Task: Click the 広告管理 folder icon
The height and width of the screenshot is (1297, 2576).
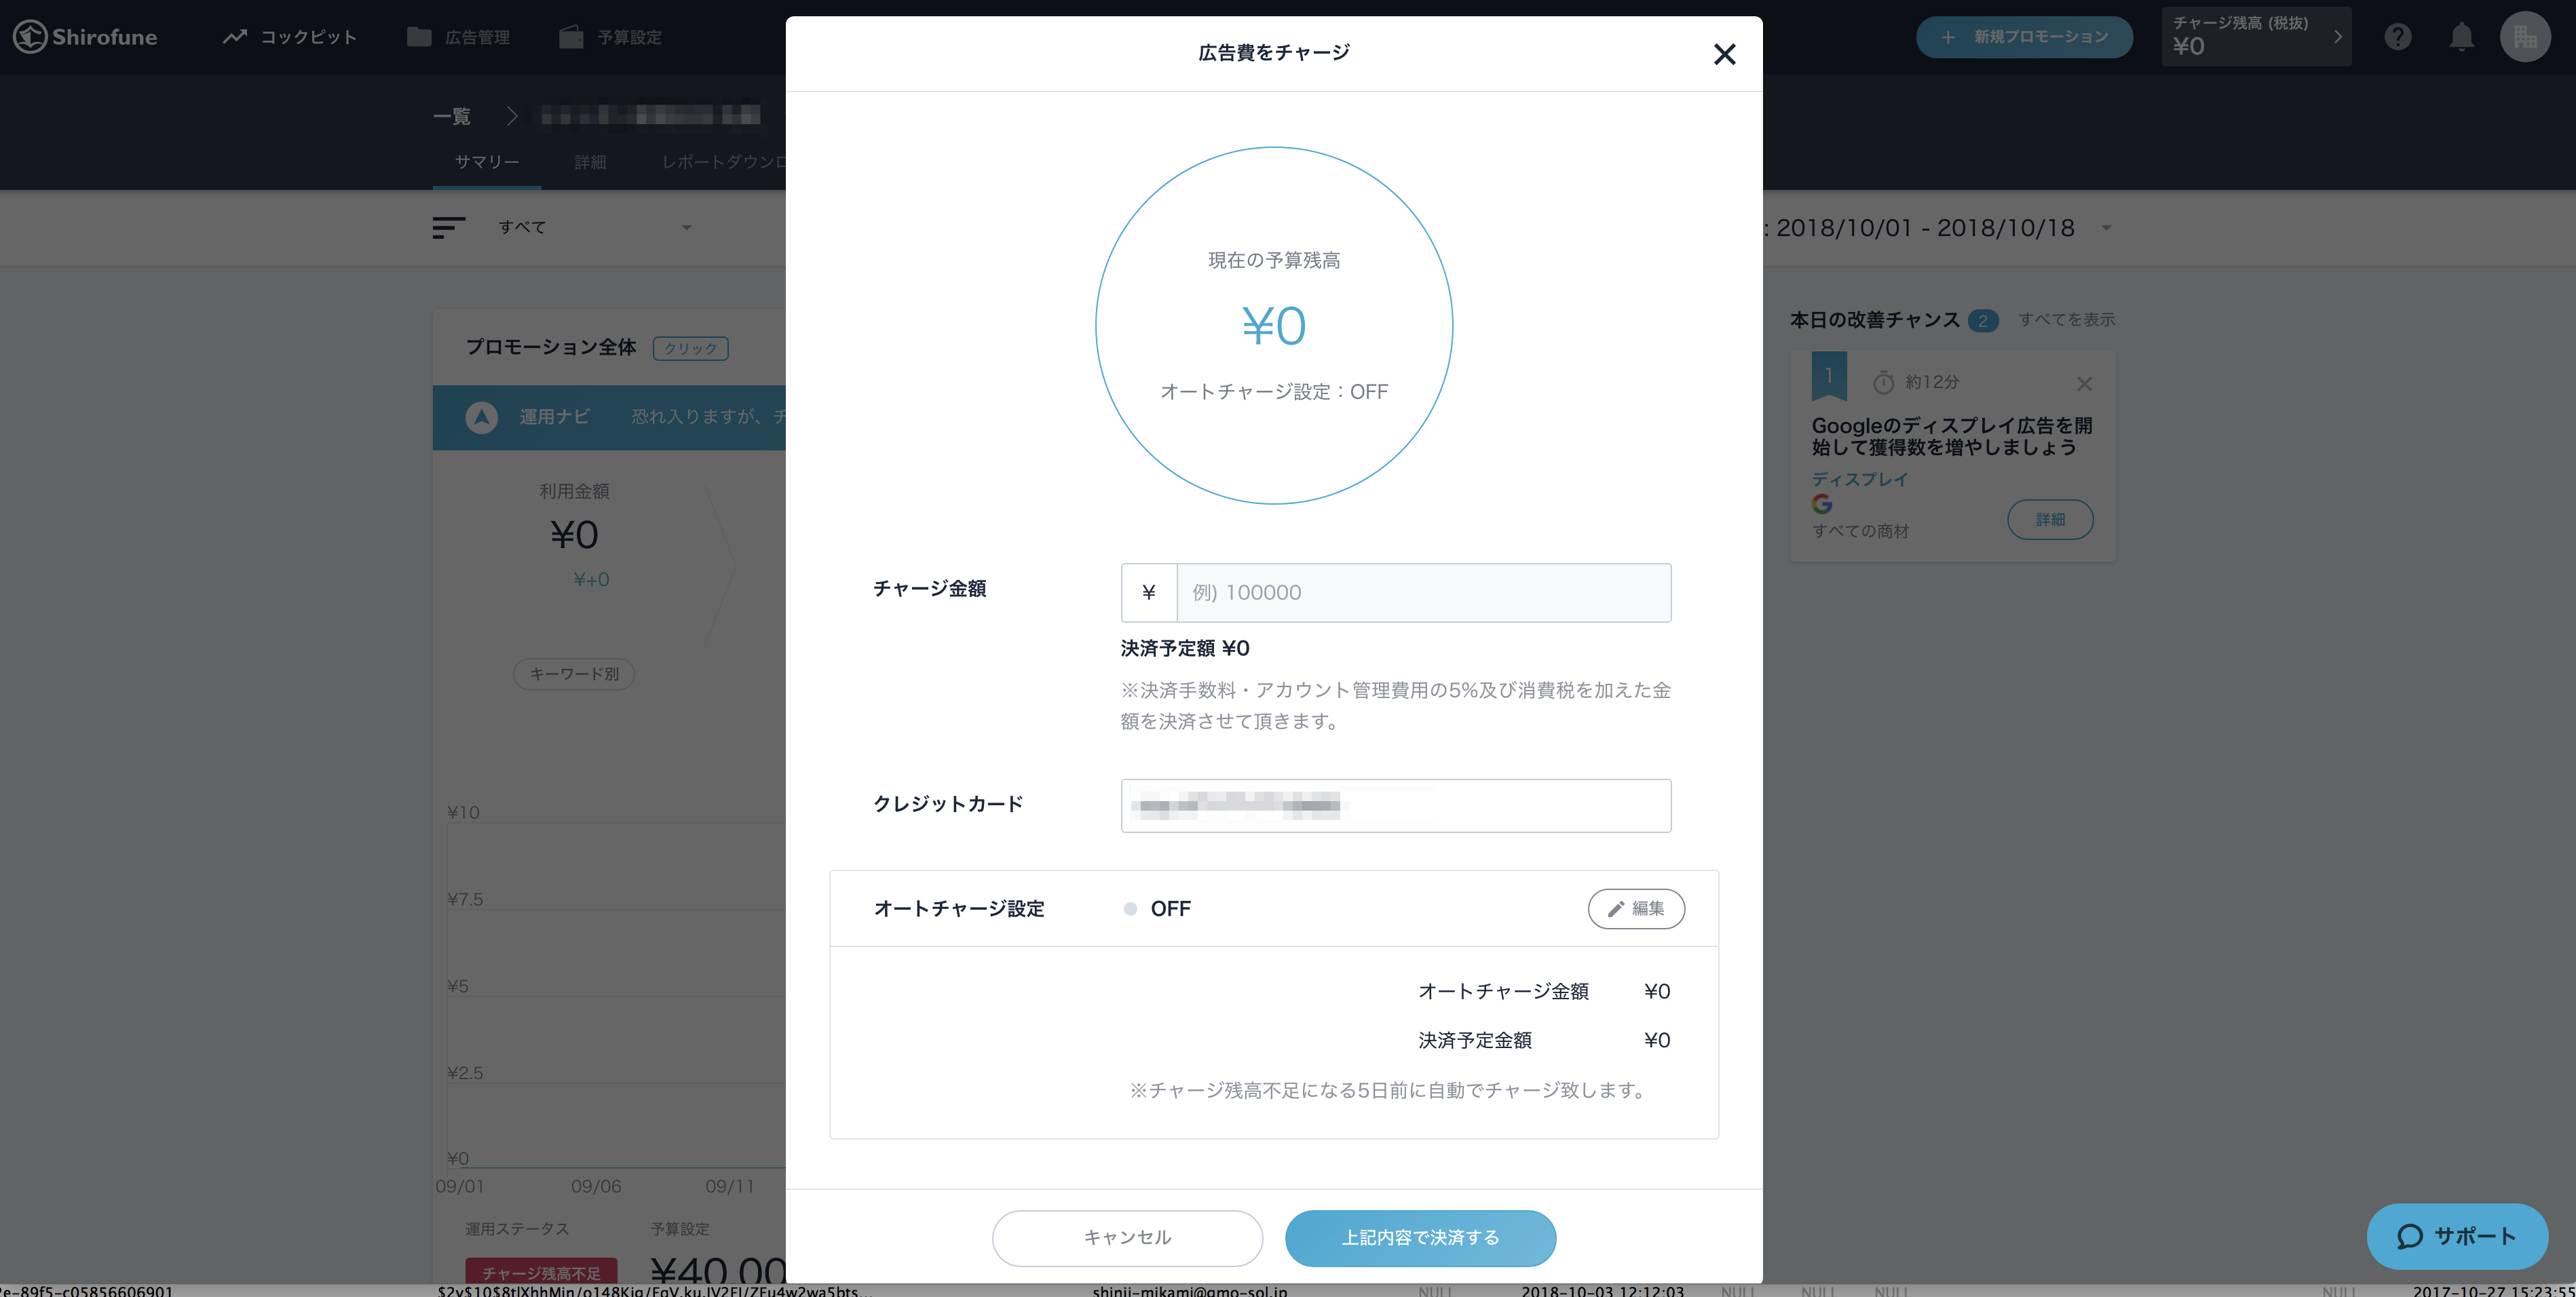Action: click(419, 37)
